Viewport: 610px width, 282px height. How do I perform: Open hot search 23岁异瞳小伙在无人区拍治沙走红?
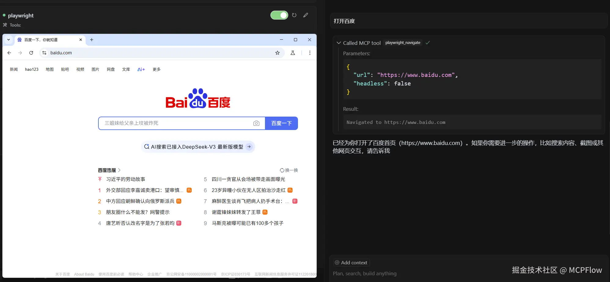click(249, 190)
